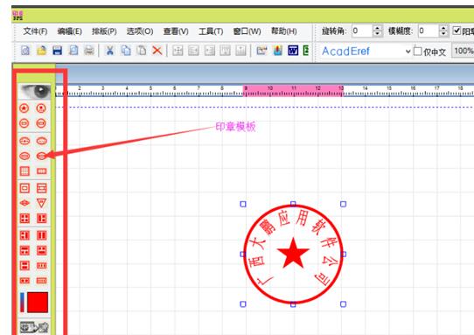Viewport: 474px width, 335px height.
Task: Click the colorful paint icon in toolbar
Action: tap(277, 51)
